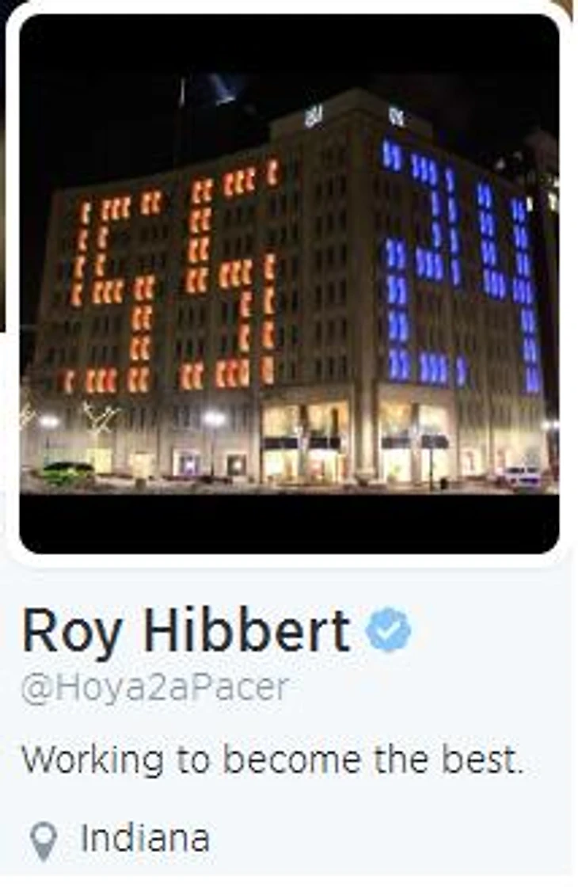The width and height of the screenshot is (578, 894).
Task: Click the Roy Hibbert display name
Action: 186,630
